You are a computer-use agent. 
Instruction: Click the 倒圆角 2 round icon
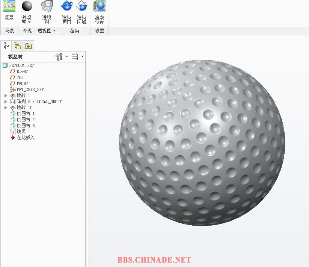(13, 120)
